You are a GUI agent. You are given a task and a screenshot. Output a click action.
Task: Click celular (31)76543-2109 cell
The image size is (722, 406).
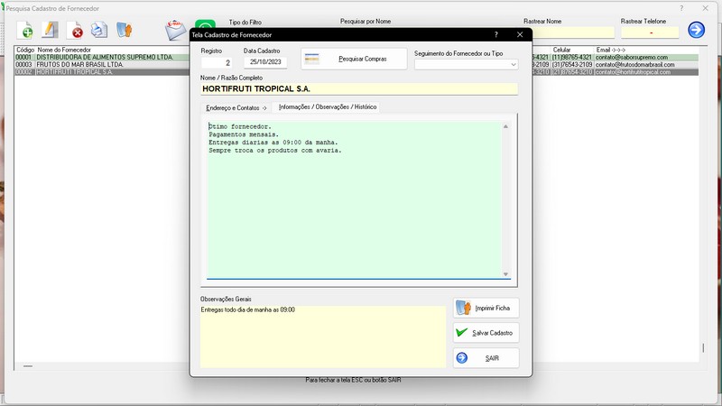click(571, 64)
